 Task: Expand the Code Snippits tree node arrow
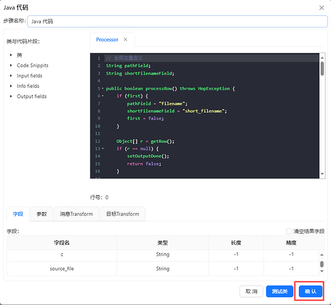[x=11, y=65]
